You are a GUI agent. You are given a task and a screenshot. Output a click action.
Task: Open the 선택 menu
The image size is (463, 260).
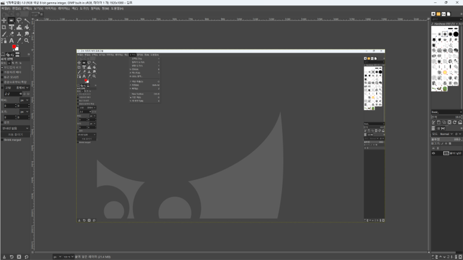tap(27, 8)
